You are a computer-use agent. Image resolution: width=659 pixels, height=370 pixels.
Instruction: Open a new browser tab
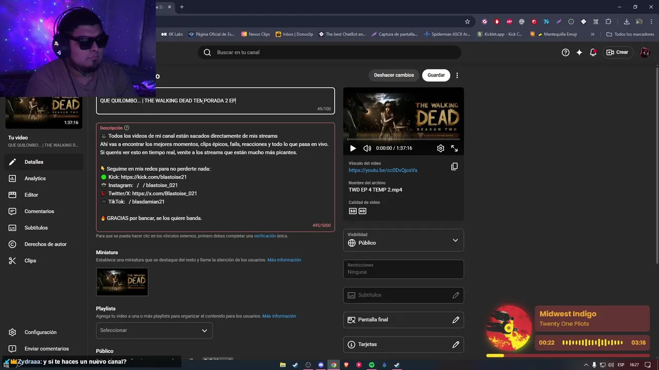coord(182,7)
